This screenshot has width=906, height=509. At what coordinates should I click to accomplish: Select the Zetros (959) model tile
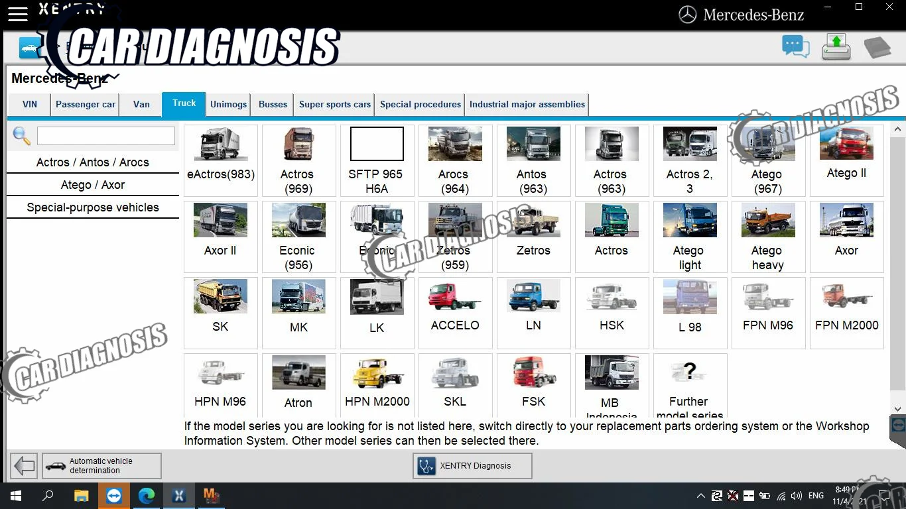[456, 237]
